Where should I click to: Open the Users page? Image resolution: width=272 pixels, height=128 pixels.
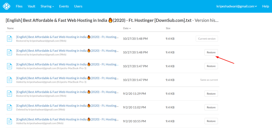click(78, 6)
